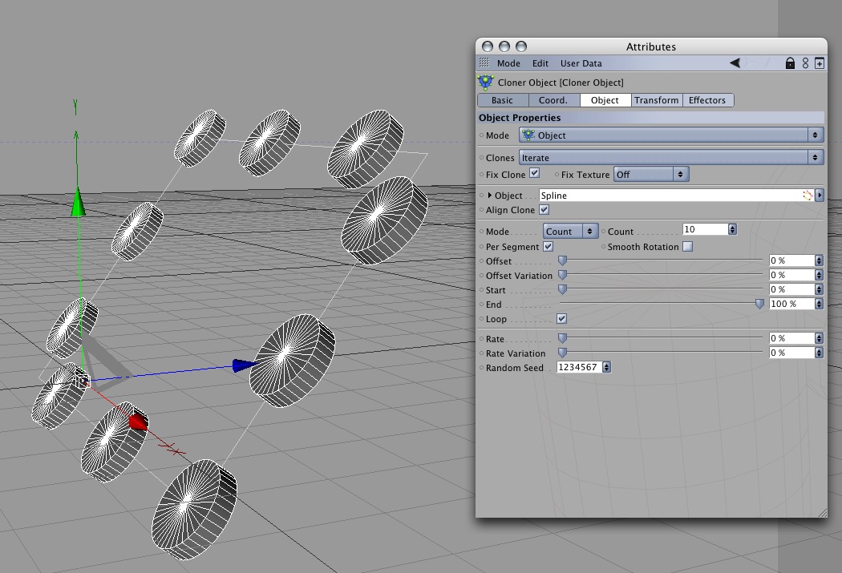Click the new Attributes window plus icon
This screenshot has width=842, height=573.
click(x=820, y=63)
